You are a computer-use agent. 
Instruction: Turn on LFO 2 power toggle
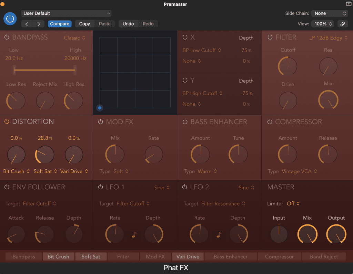[x=185, y=187]
